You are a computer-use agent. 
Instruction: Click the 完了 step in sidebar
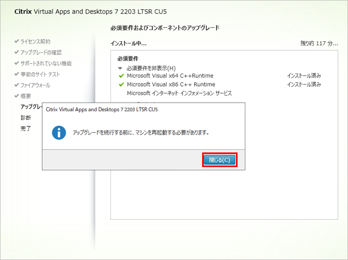26,128
